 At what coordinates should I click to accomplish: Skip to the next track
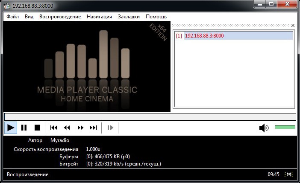[93, 128]
